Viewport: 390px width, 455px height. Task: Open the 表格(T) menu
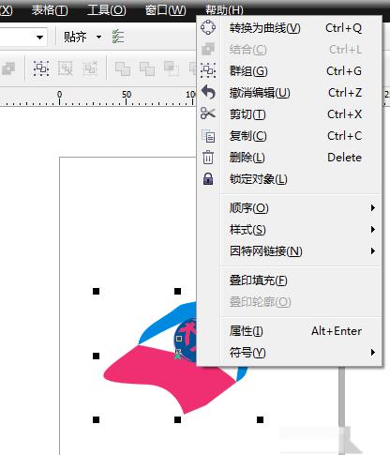(x=50, y=10)
